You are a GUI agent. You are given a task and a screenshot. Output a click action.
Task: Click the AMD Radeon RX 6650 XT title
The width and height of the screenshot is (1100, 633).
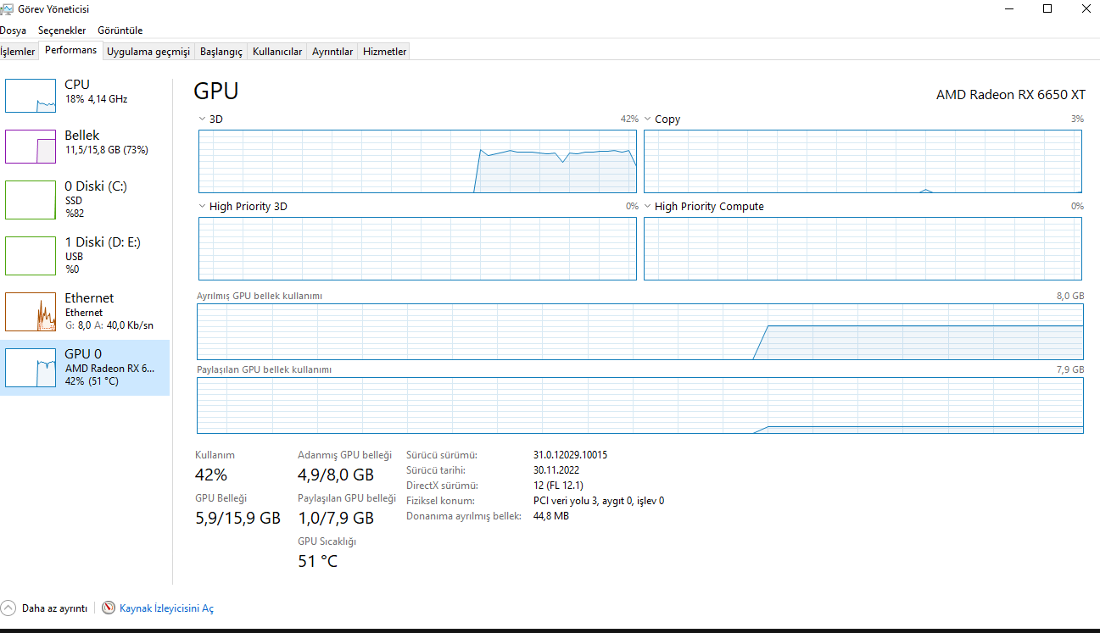point(1011,95)
